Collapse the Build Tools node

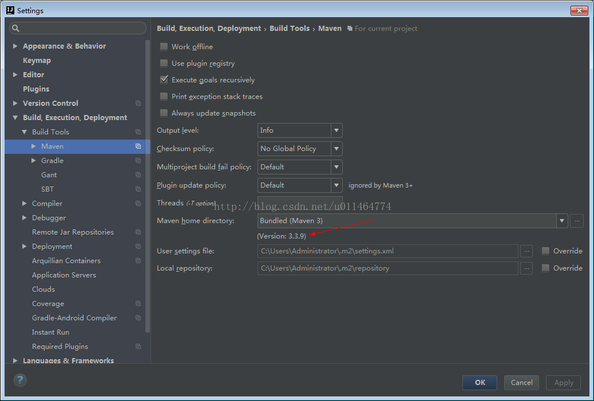tap(24, 132)
